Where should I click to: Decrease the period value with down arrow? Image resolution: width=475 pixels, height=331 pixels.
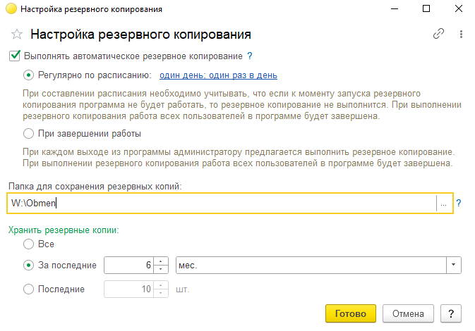click(162, 269)
